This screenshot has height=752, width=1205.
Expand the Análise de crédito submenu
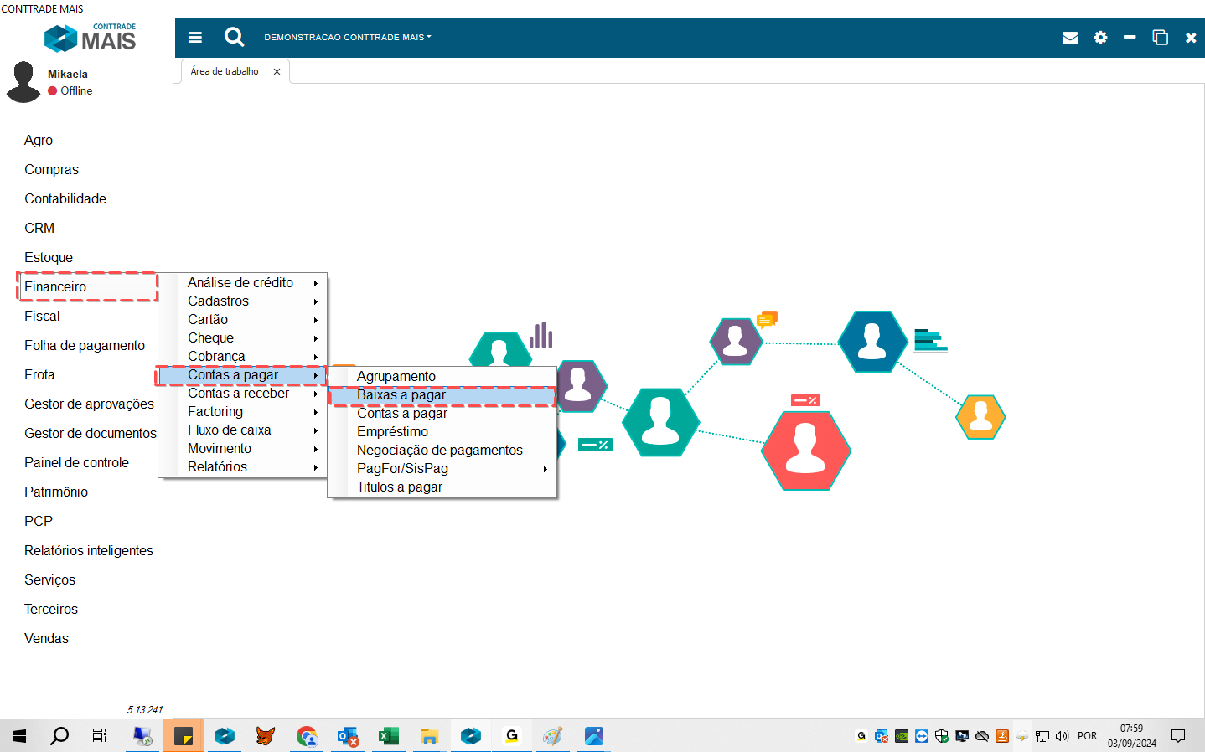(x=241, y=283)
